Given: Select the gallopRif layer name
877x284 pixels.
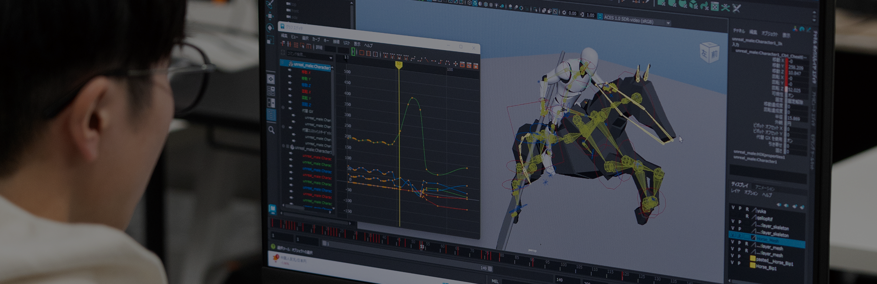Looking at the screenshot, I should 765,218.
